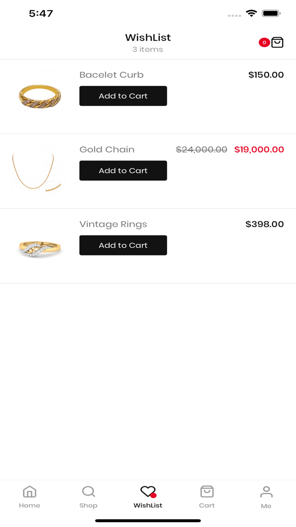The width and height of the screenshot is (296, 527).
Task: Add Gold Chain to cart
Action: [x=123, y=171]
